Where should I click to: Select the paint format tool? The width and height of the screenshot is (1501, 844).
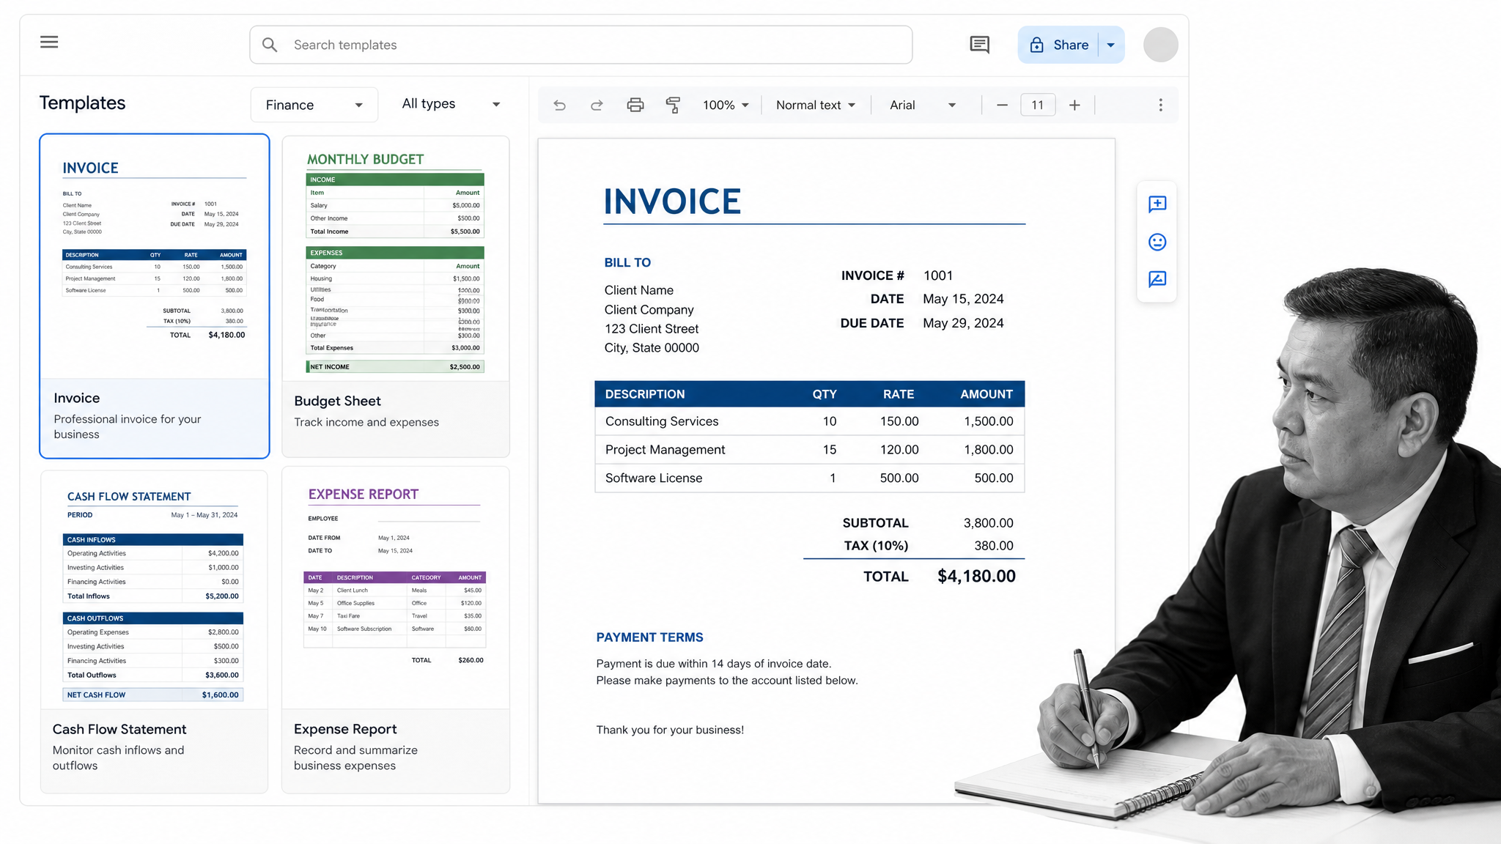[x=673, y=105]
